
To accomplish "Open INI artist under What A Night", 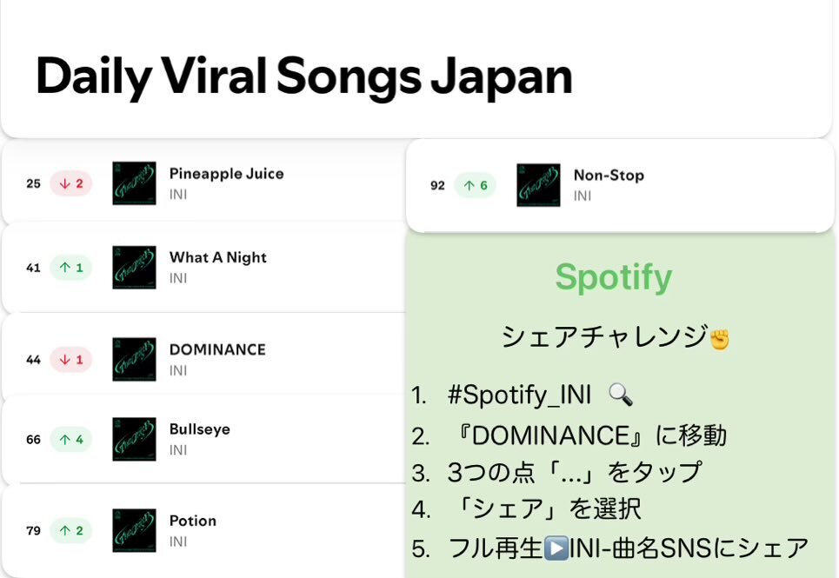I will tap(178, 278).
